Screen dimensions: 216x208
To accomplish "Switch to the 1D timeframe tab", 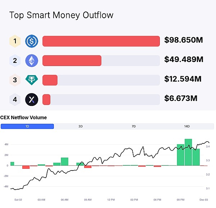I will coord(27,126).
